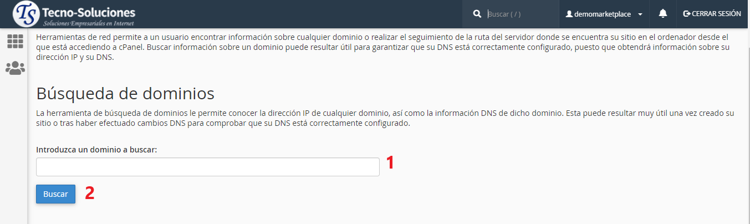Click the red number 1 annotation
The image size is (750, 224).
click(x=390, y=162)
